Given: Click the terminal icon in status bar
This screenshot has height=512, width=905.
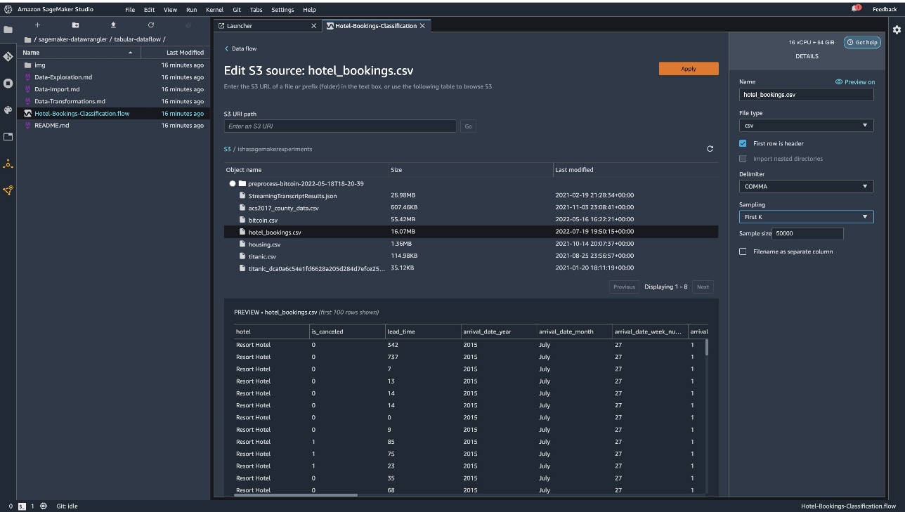Looking at the screenshot, I should coord(22,506).
